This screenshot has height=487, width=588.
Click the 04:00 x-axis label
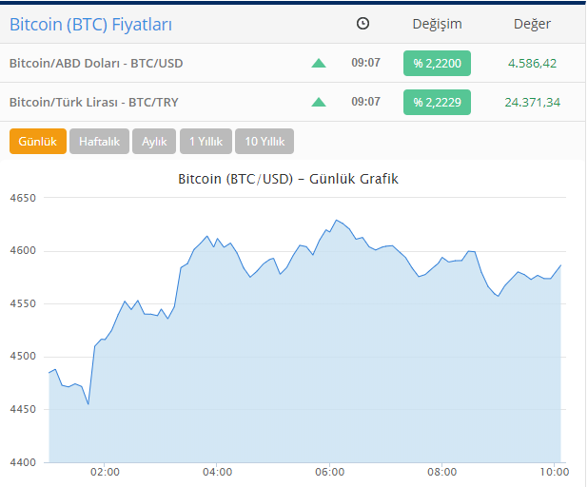coord(217,472)
